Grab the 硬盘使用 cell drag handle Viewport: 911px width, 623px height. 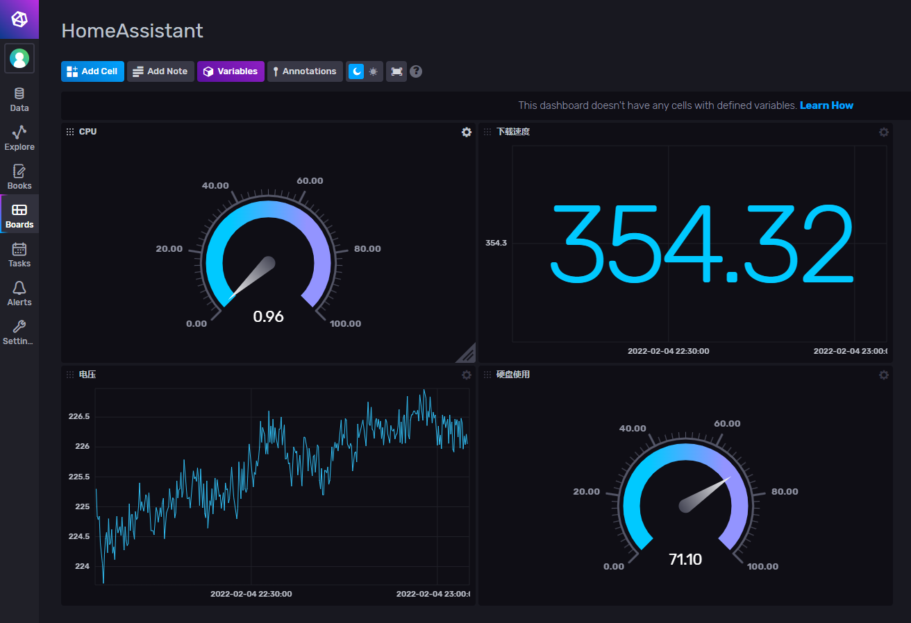(x=487, y=375)
